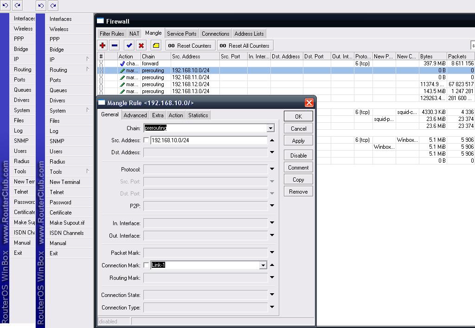Sort by the Bytes column header
Viewport: 475px width, 328px height.
[433, 56]
